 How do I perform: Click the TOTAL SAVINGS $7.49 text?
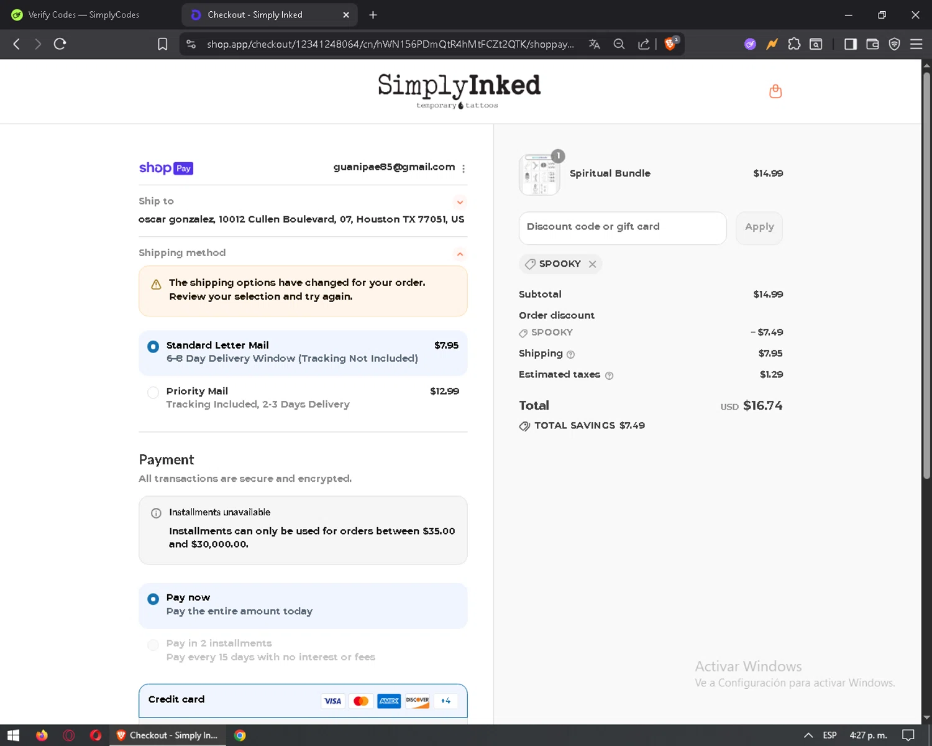tap(590, 426)
